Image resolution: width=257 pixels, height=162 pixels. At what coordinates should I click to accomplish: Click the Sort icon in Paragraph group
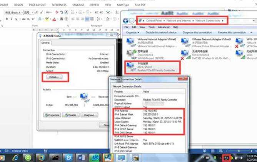tap(117, 12)
